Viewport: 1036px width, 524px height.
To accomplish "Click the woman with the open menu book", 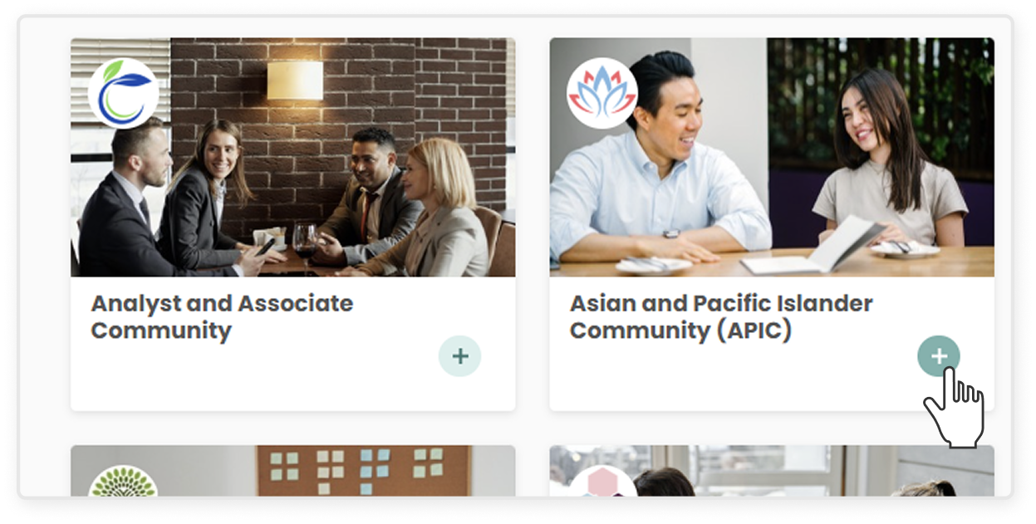I will (x=886, y=166).
